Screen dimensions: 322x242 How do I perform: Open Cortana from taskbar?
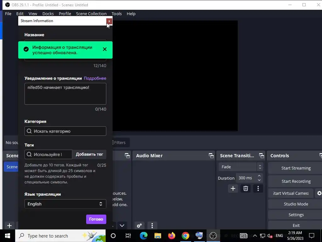(113, 236)
